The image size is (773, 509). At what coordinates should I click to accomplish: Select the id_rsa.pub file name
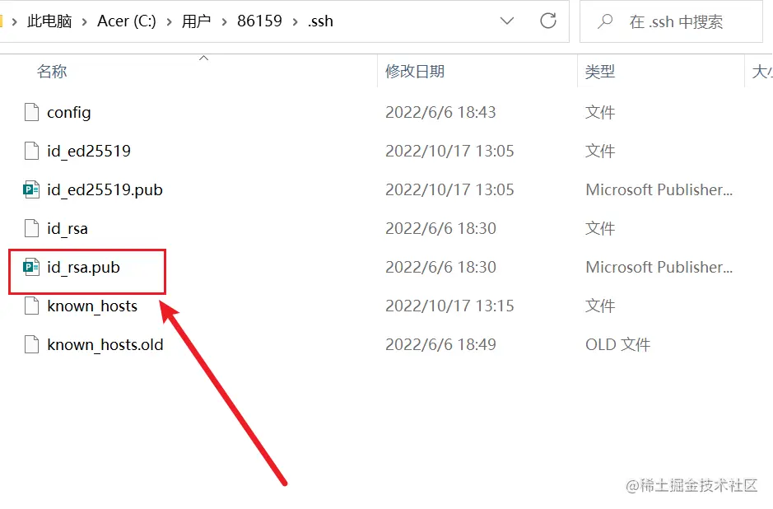pos(84,268)
